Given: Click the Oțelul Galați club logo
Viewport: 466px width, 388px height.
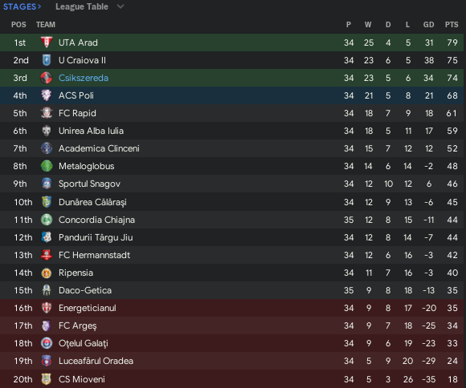Looking at the screenshot, I should pos(47,343).
